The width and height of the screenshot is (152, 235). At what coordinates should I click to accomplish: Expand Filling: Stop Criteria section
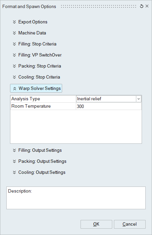click(x=34, y=44)
